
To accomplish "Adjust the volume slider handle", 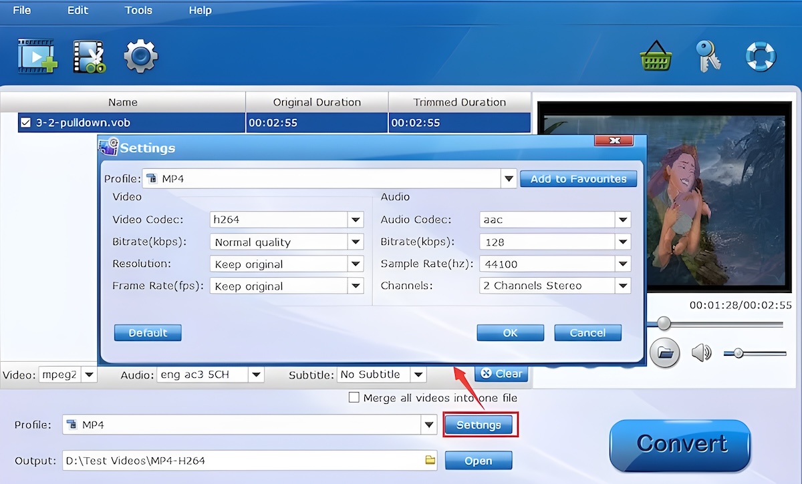I will [x=739, y=352].
